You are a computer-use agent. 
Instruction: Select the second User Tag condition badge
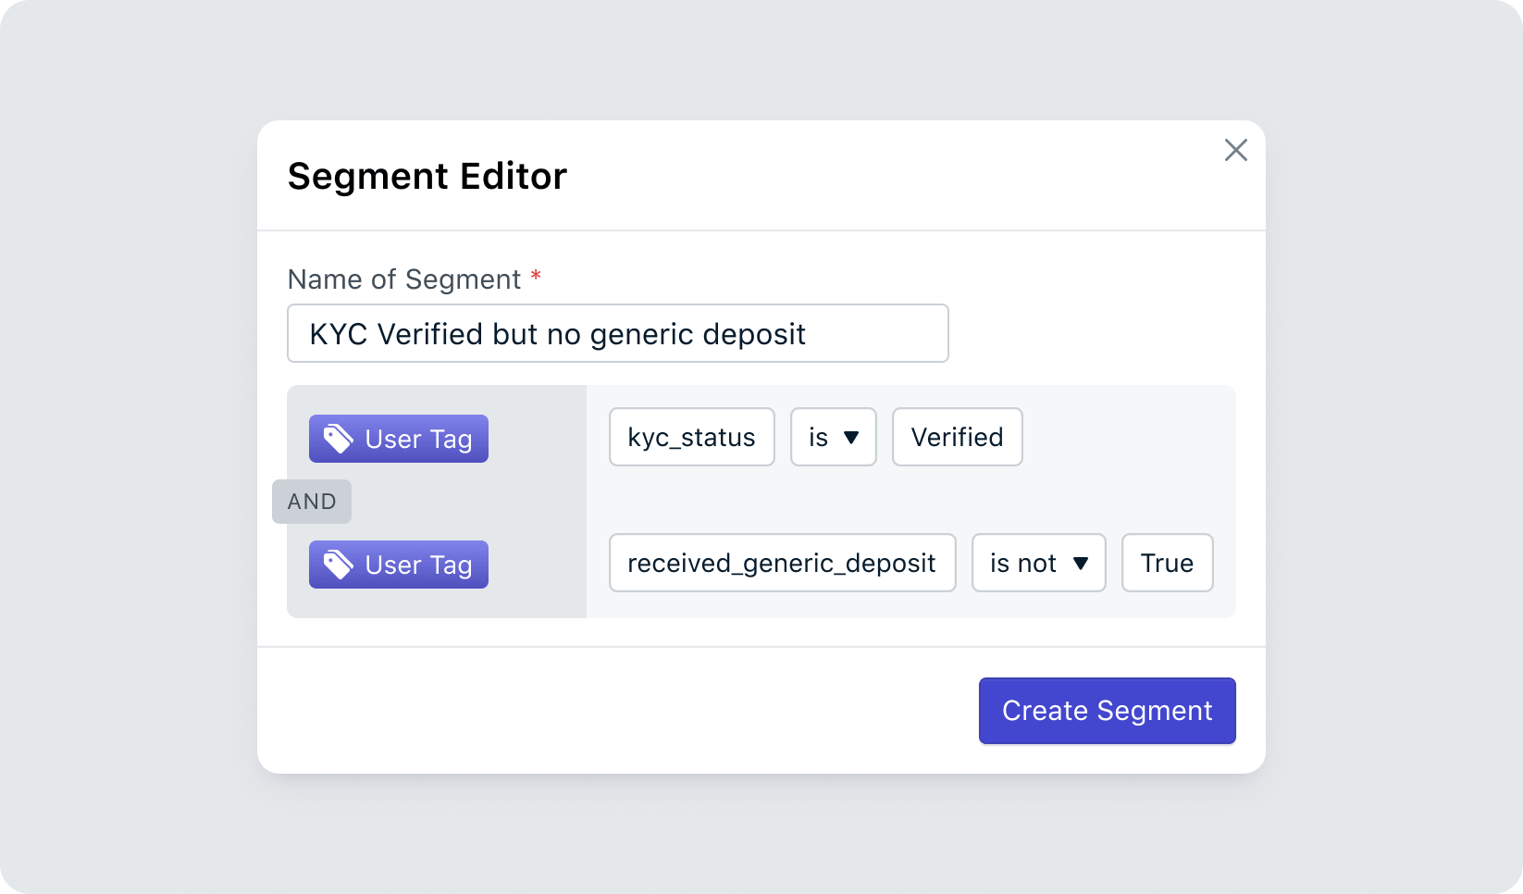click(398, 564)
